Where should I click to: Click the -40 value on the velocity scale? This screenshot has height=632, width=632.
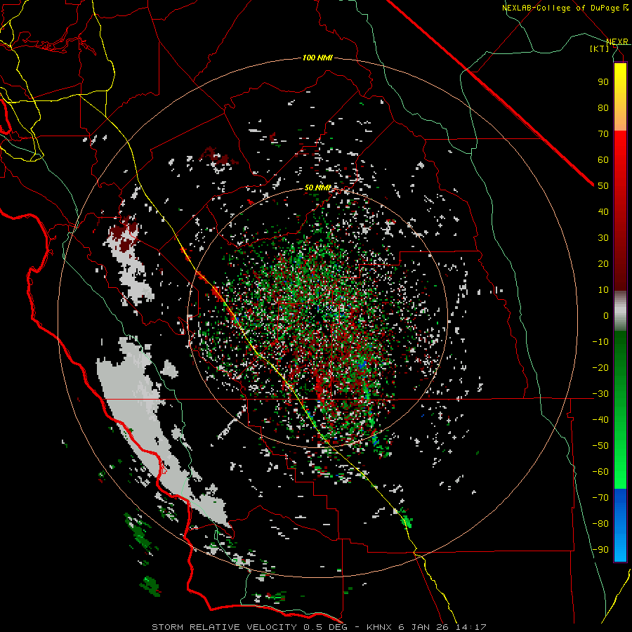(600, 420)
